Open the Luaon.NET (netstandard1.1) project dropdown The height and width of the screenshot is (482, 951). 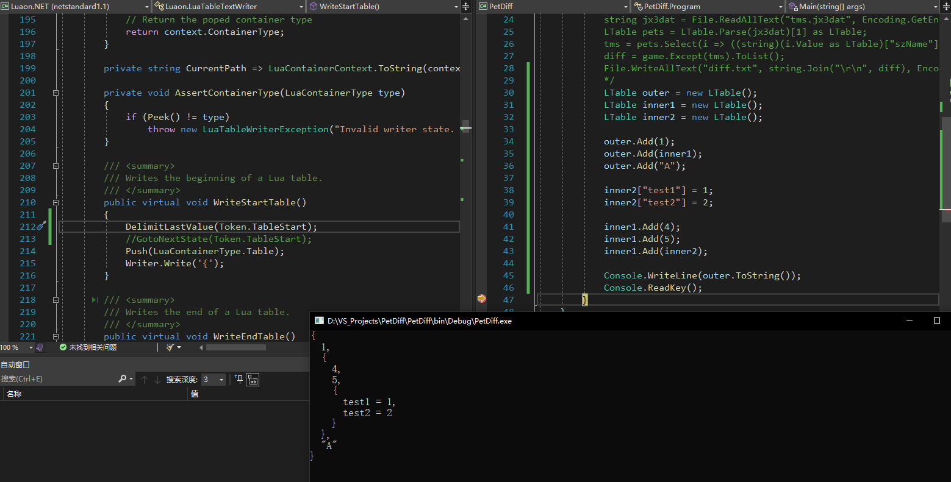point(76,6)
